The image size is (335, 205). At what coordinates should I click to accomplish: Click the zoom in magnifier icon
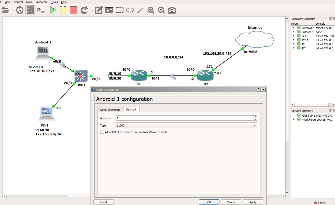[151, 10]
